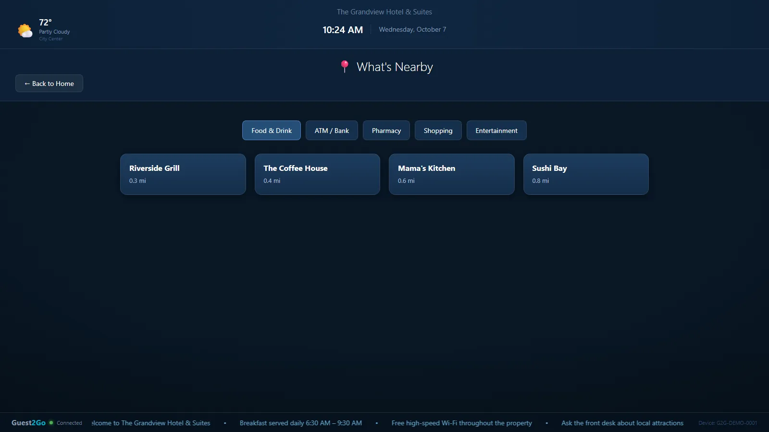This screenshot has height=432, width=769.
Task: Choose the Sushi Bay card
Action: pyautogui.click(x=586, y=174)
